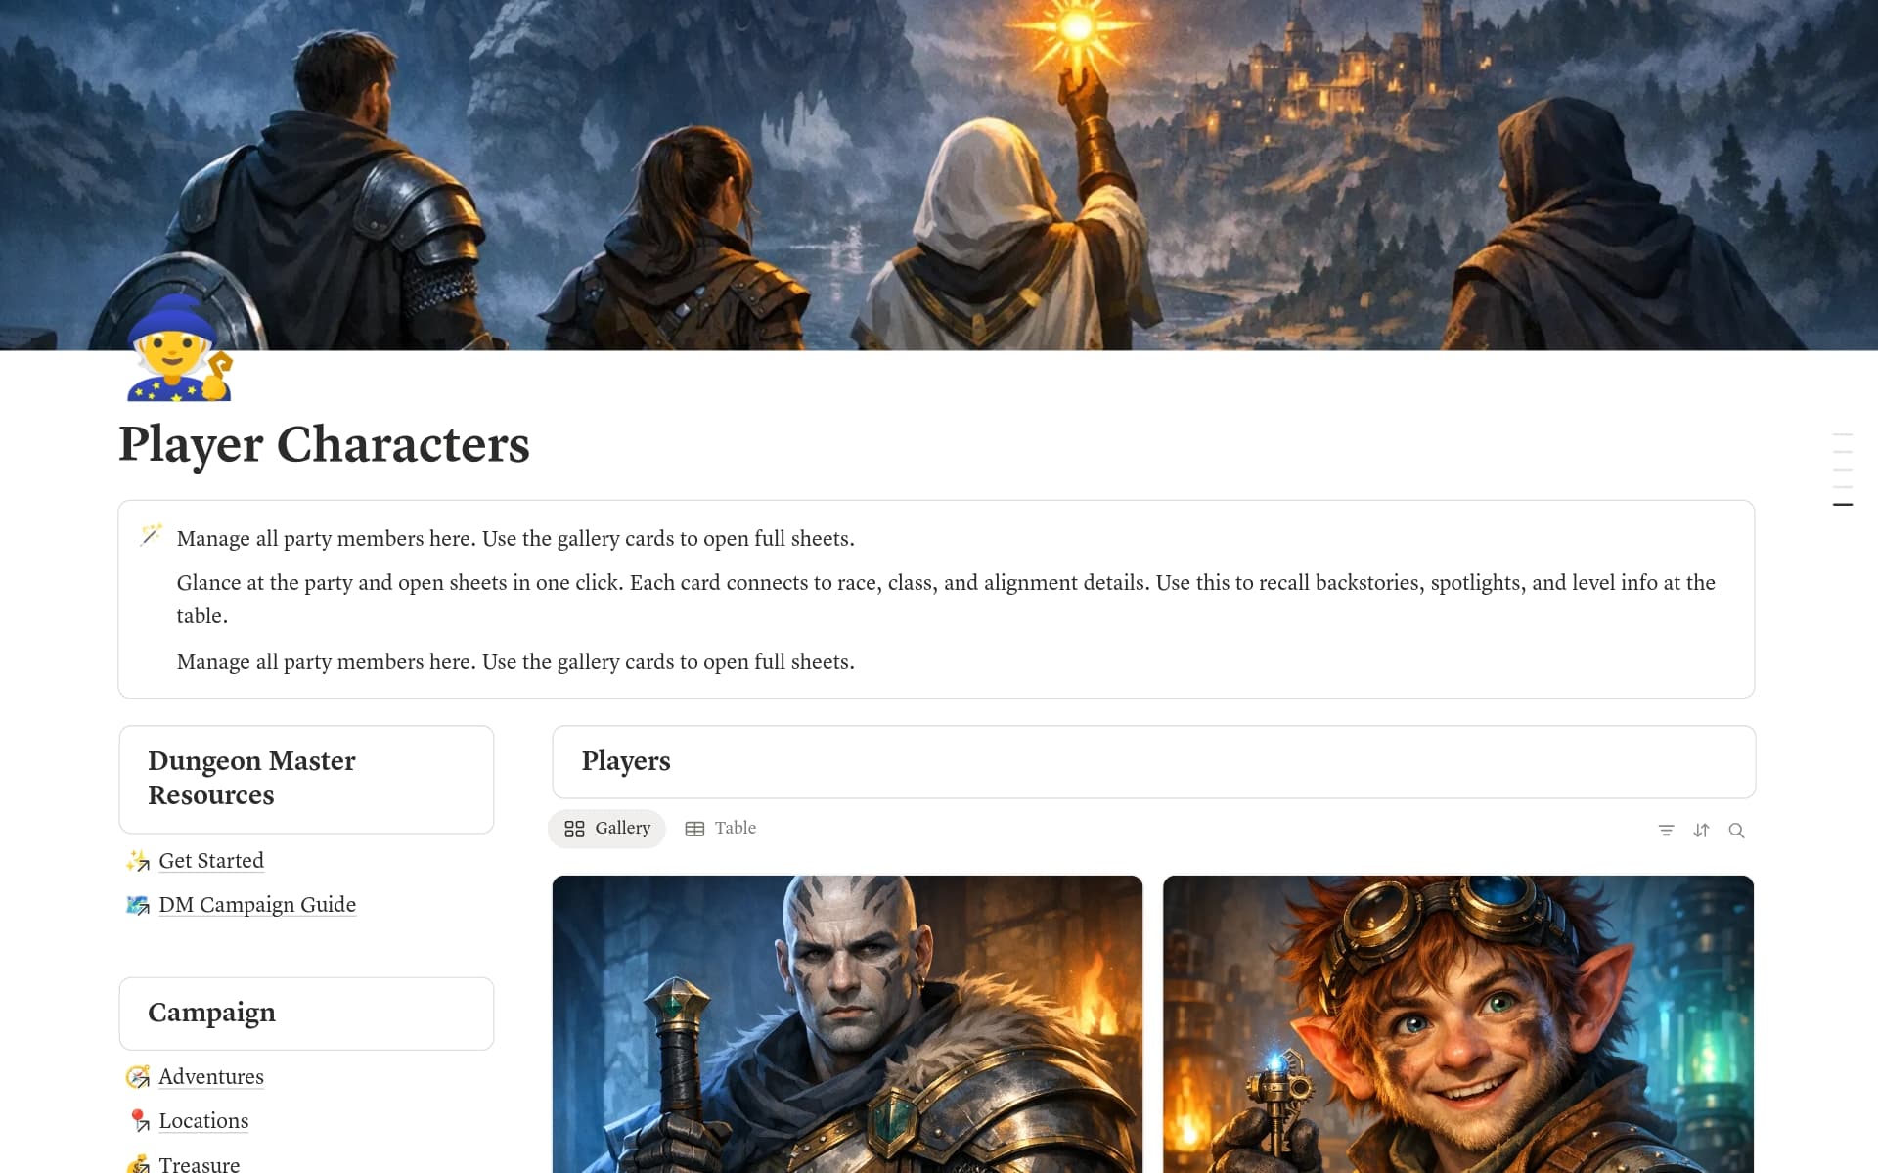
Task: Open the Get Started link
Action: coord(211,861)
